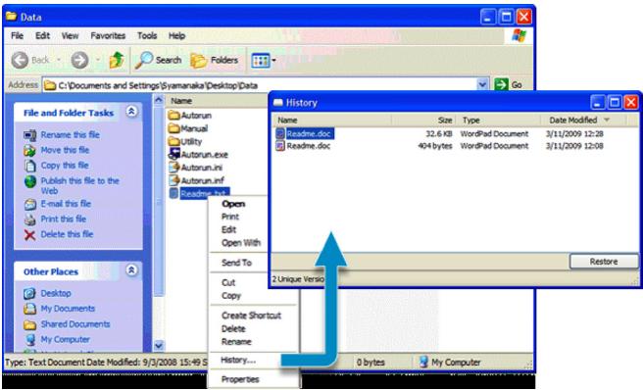The width and height of the screenshot is (643, 390).
Task: Choose Send To in the context menu
Action: (x=236, y=263)
